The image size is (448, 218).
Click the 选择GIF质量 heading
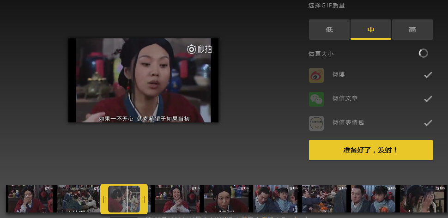point(327,6)
